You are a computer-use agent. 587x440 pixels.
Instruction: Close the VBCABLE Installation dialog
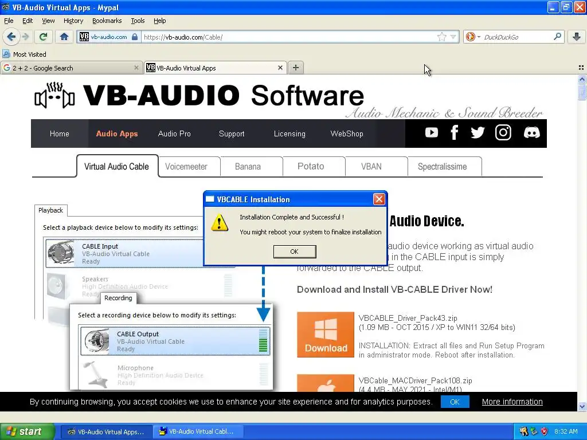point(379,199)
